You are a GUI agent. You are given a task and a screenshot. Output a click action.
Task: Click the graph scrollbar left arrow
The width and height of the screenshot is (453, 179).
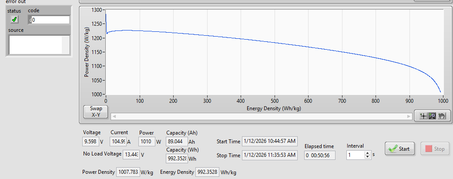(114, 116)
